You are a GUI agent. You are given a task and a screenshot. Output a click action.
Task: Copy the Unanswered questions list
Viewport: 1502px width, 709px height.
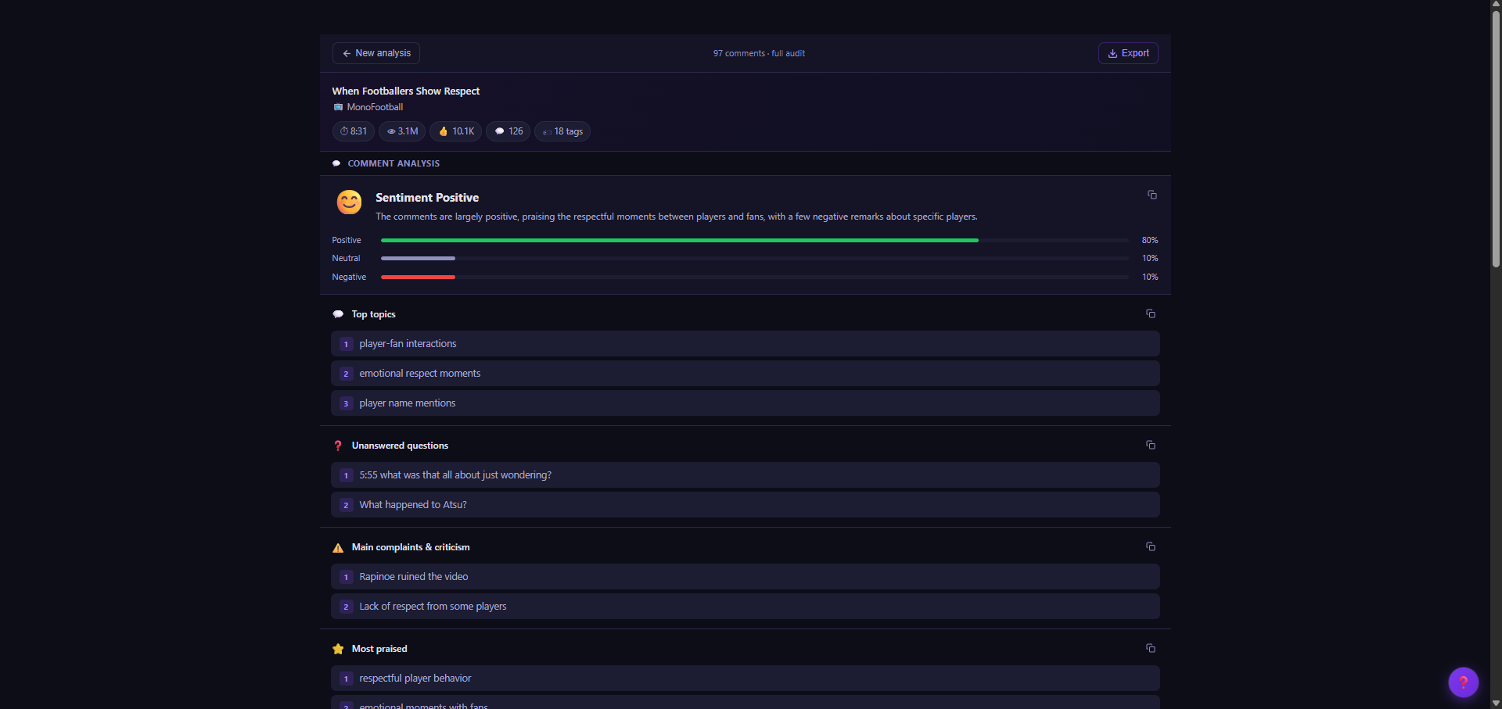pos(1150,445)
